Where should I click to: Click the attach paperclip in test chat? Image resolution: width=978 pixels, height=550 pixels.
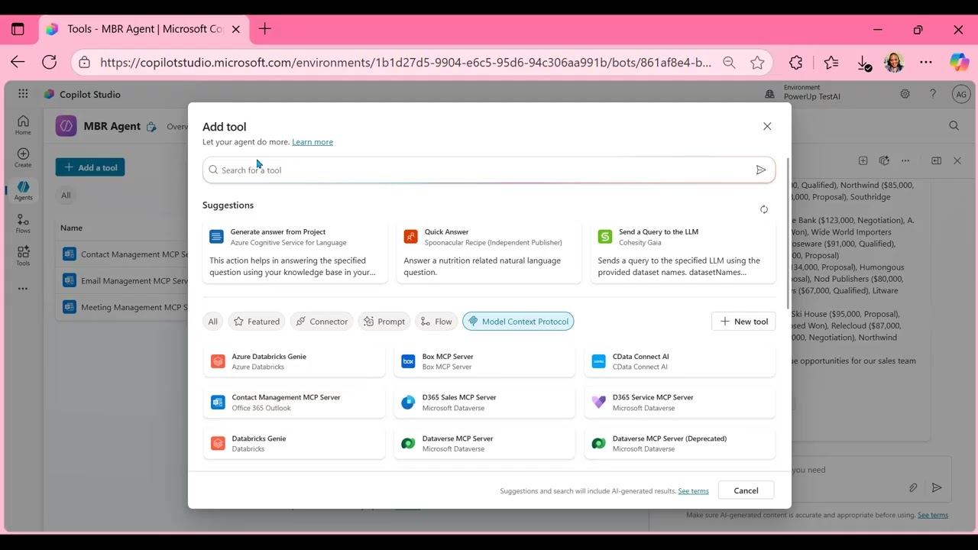click(913, 487)
